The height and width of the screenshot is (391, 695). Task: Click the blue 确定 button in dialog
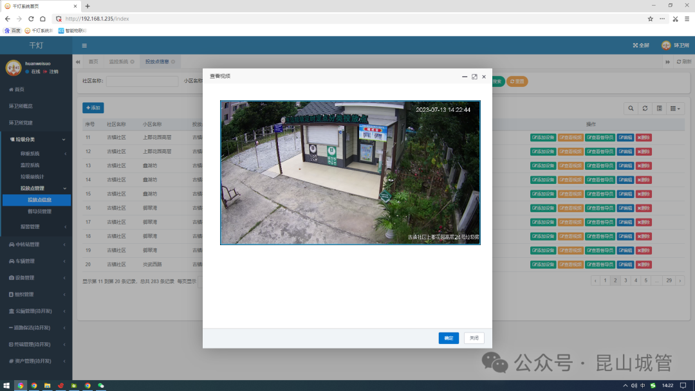click(x=449, y=338)
